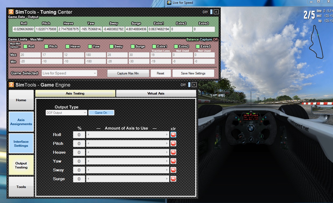
Task: Click the Roll amount slider track
Action: [128, 135]
